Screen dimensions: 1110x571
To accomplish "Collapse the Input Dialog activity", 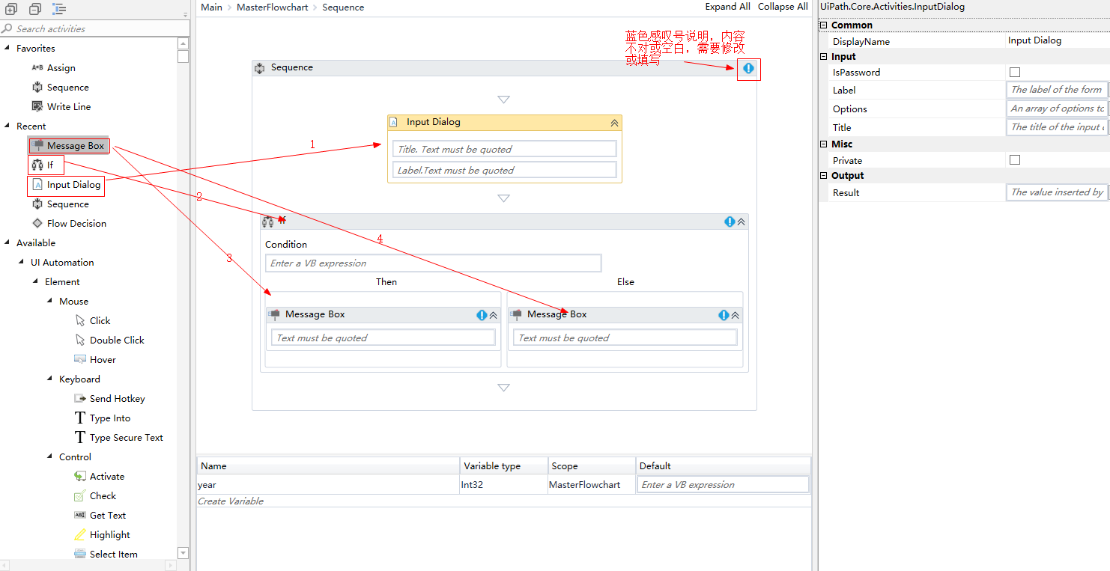I will point(613,122).
